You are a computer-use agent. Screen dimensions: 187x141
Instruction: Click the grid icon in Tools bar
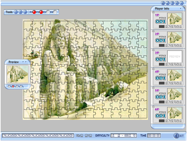coord(16,12)
